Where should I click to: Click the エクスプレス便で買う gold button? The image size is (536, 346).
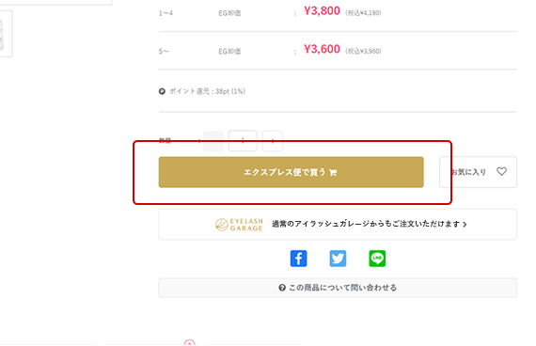(x=291, y=172)
